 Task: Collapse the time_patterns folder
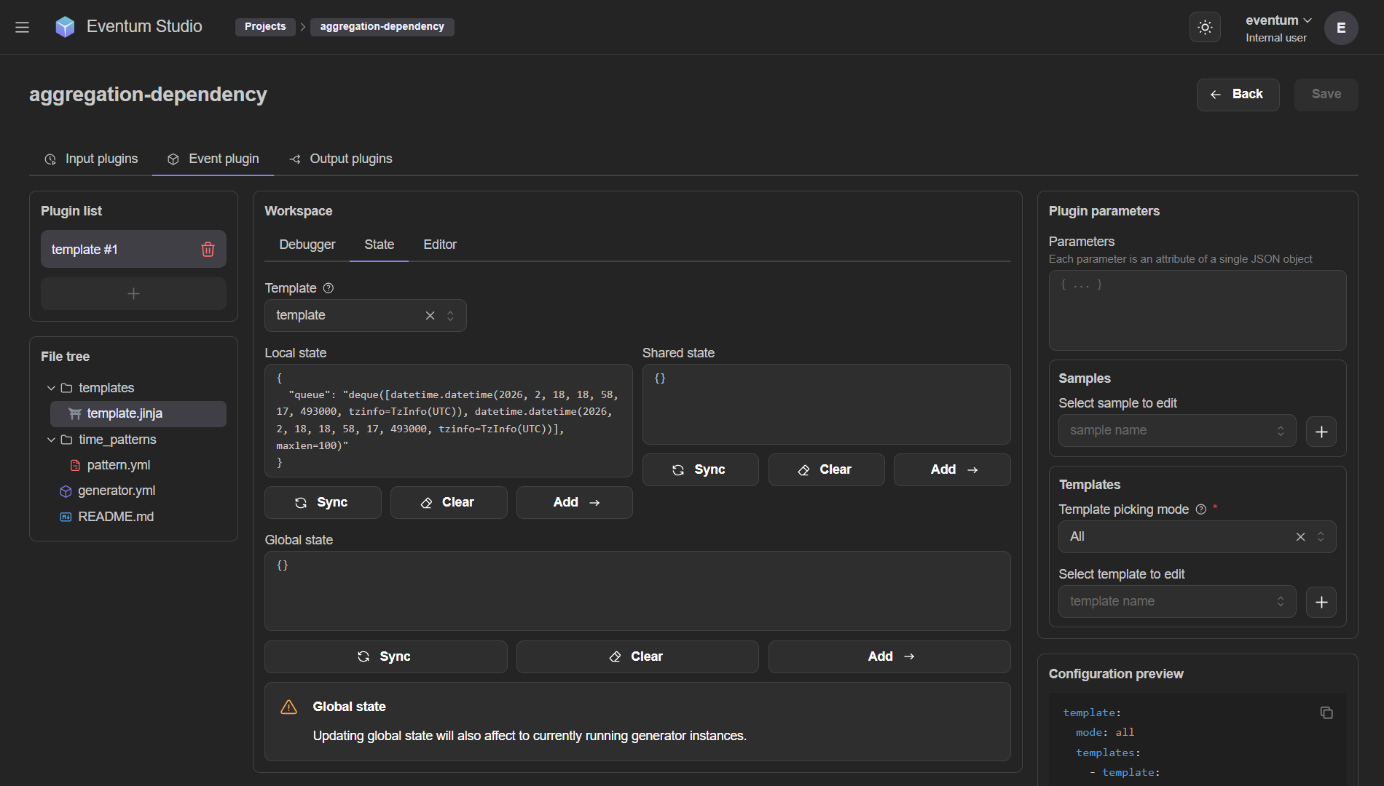click(x=51, y=440)
